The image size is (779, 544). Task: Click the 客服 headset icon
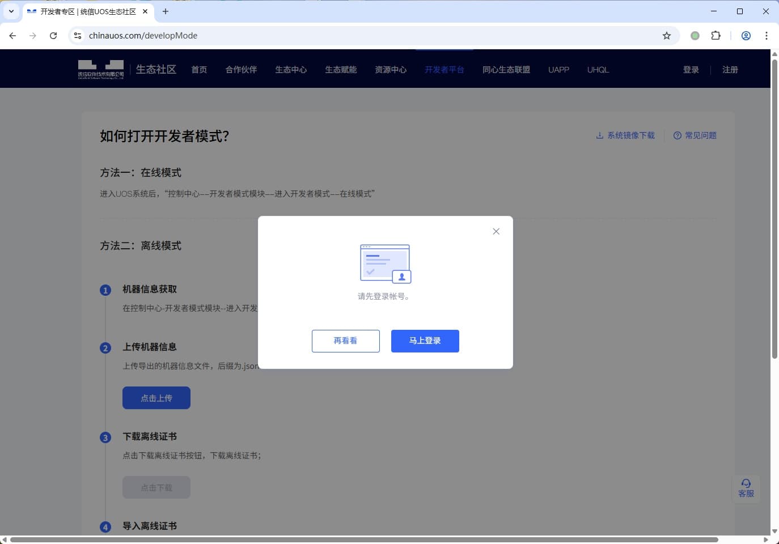pos(746,487)
